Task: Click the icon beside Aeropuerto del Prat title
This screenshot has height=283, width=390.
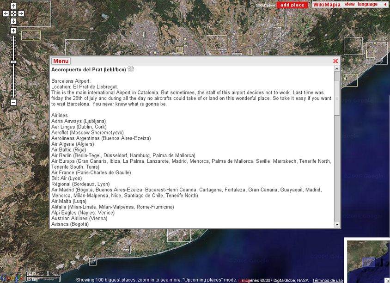Action: [131, 69]
